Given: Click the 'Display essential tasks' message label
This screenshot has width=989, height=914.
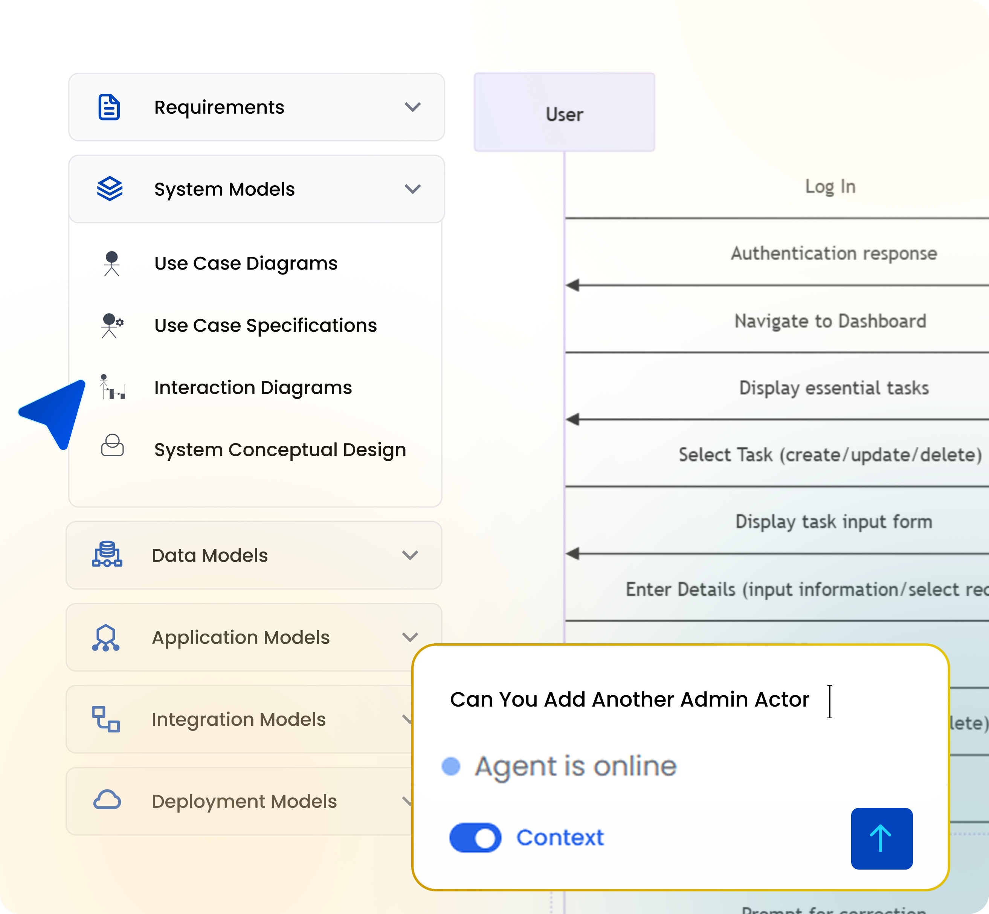Looking at the screenshot, I should point(834,388).
